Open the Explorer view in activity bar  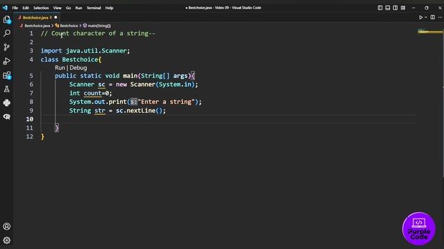(7, 19)
